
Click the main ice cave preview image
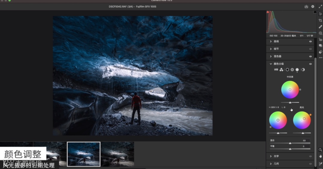133,76
